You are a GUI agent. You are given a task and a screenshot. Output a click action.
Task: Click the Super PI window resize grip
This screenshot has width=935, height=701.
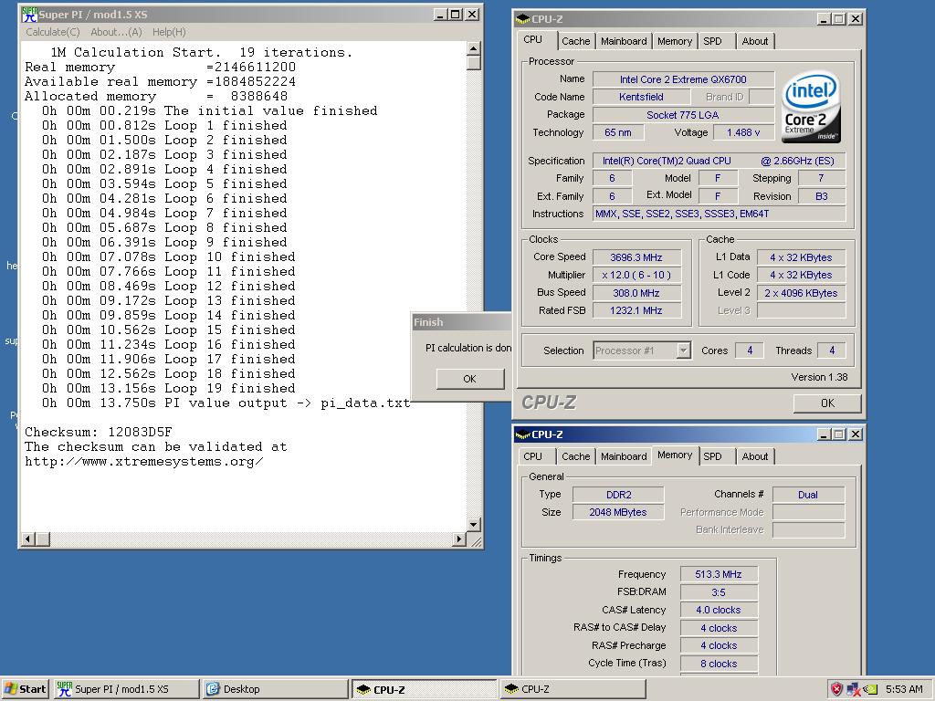pyautogui.click(x=476, y=541)
